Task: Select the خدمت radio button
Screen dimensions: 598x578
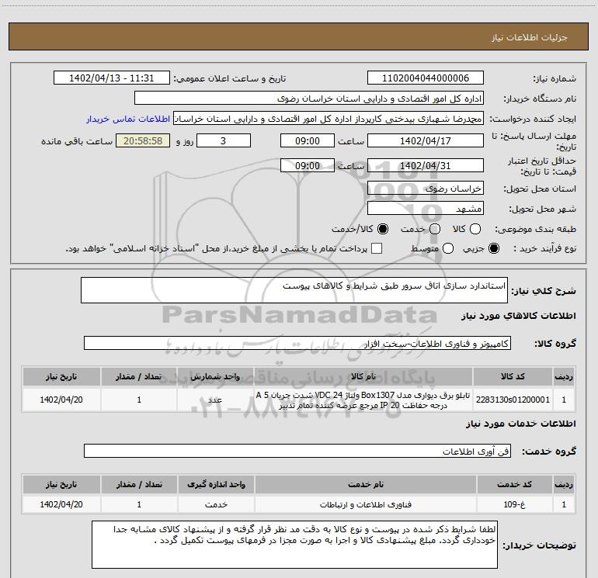Action: pos(435,229)
